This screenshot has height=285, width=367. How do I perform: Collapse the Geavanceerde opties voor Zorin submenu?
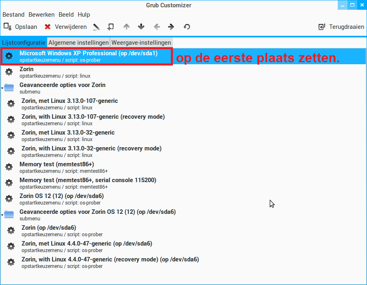tap(2, 88)
